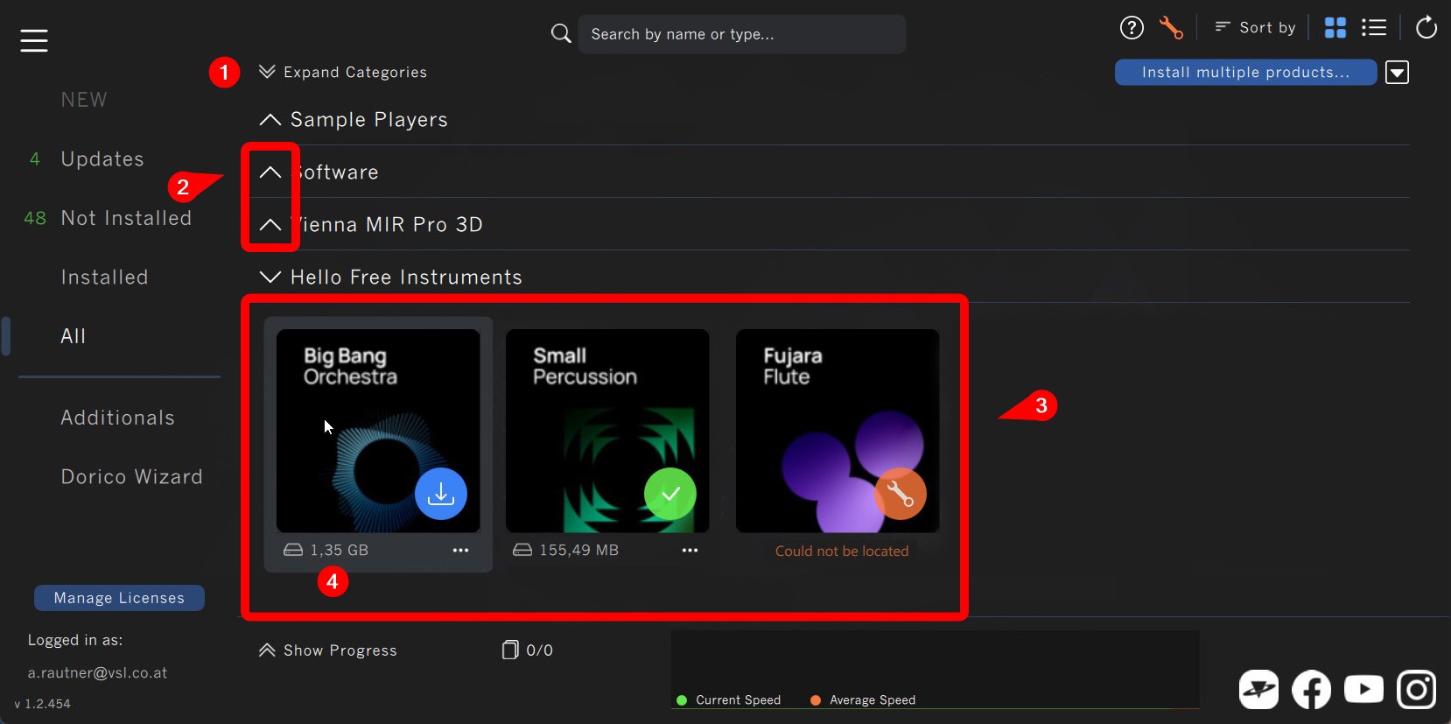Click the search magnifier icon

click(561, 34)
